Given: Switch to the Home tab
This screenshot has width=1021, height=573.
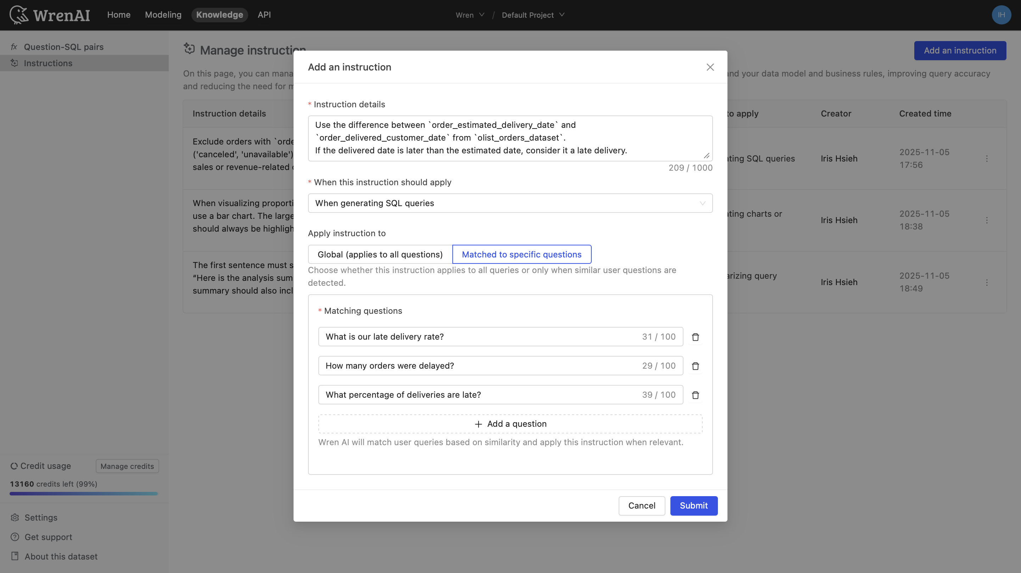Looking at the screenshot, I should pos(118,15).
